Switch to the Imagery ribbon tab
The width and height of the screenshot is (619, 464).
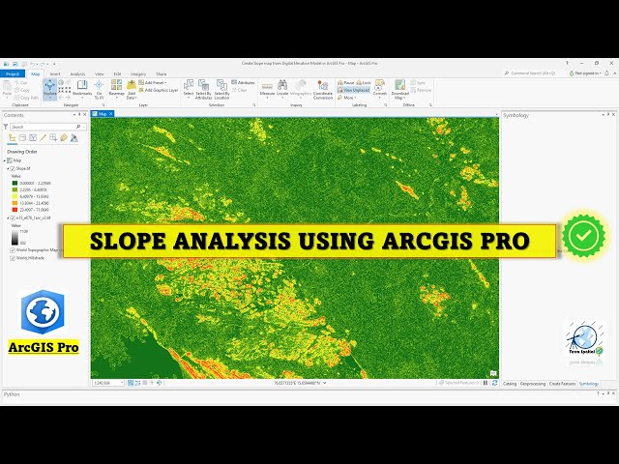pos(138,73)
